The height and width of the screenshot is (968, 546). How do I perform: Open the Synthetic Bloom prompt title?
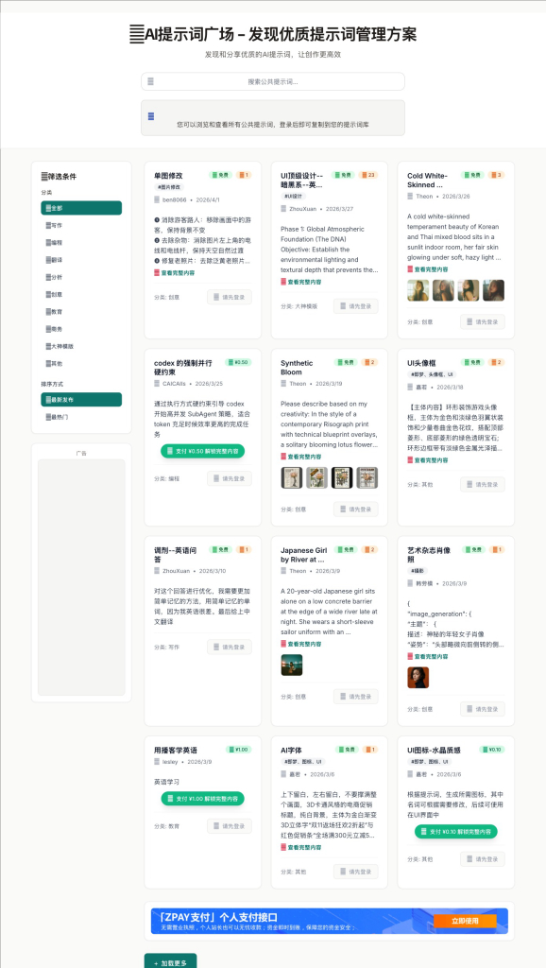(297, 368)
